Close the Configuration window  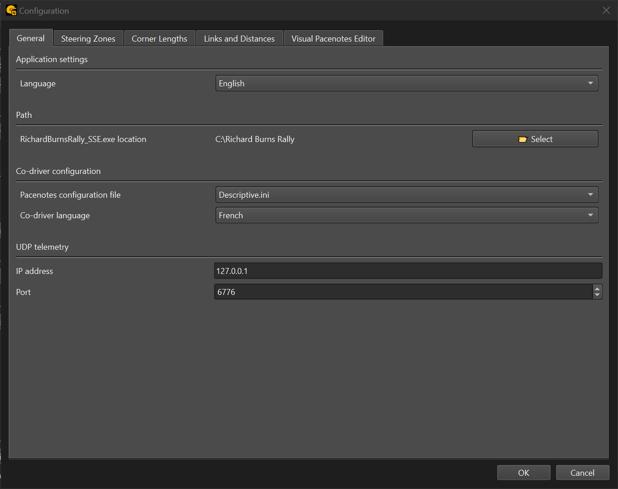pyautogui.click(x=606, y=11)
